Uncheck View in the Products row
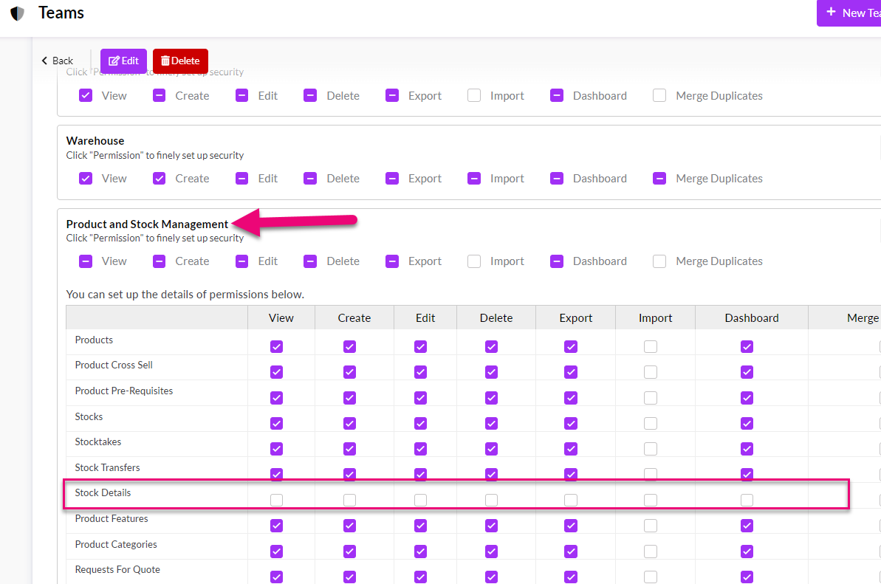Image resolution: width=881 pixels, height=584 pixels. 276,346
